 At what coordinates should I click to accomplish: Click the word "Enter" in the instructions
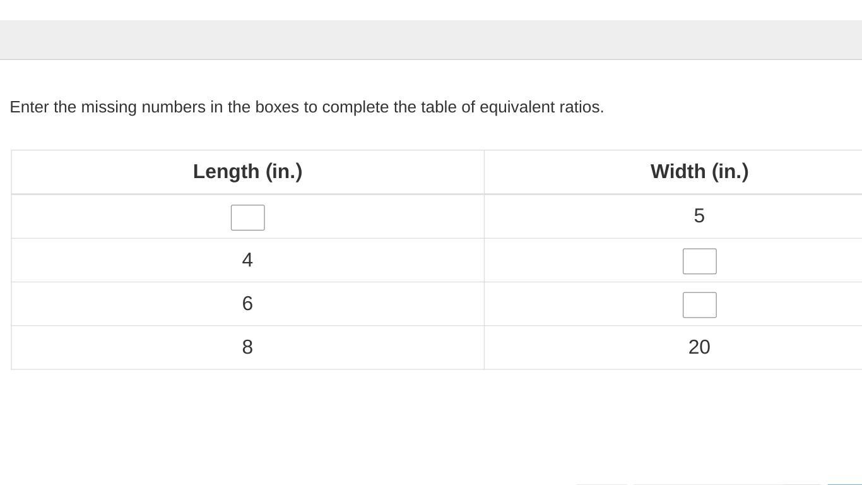point(29,107)
